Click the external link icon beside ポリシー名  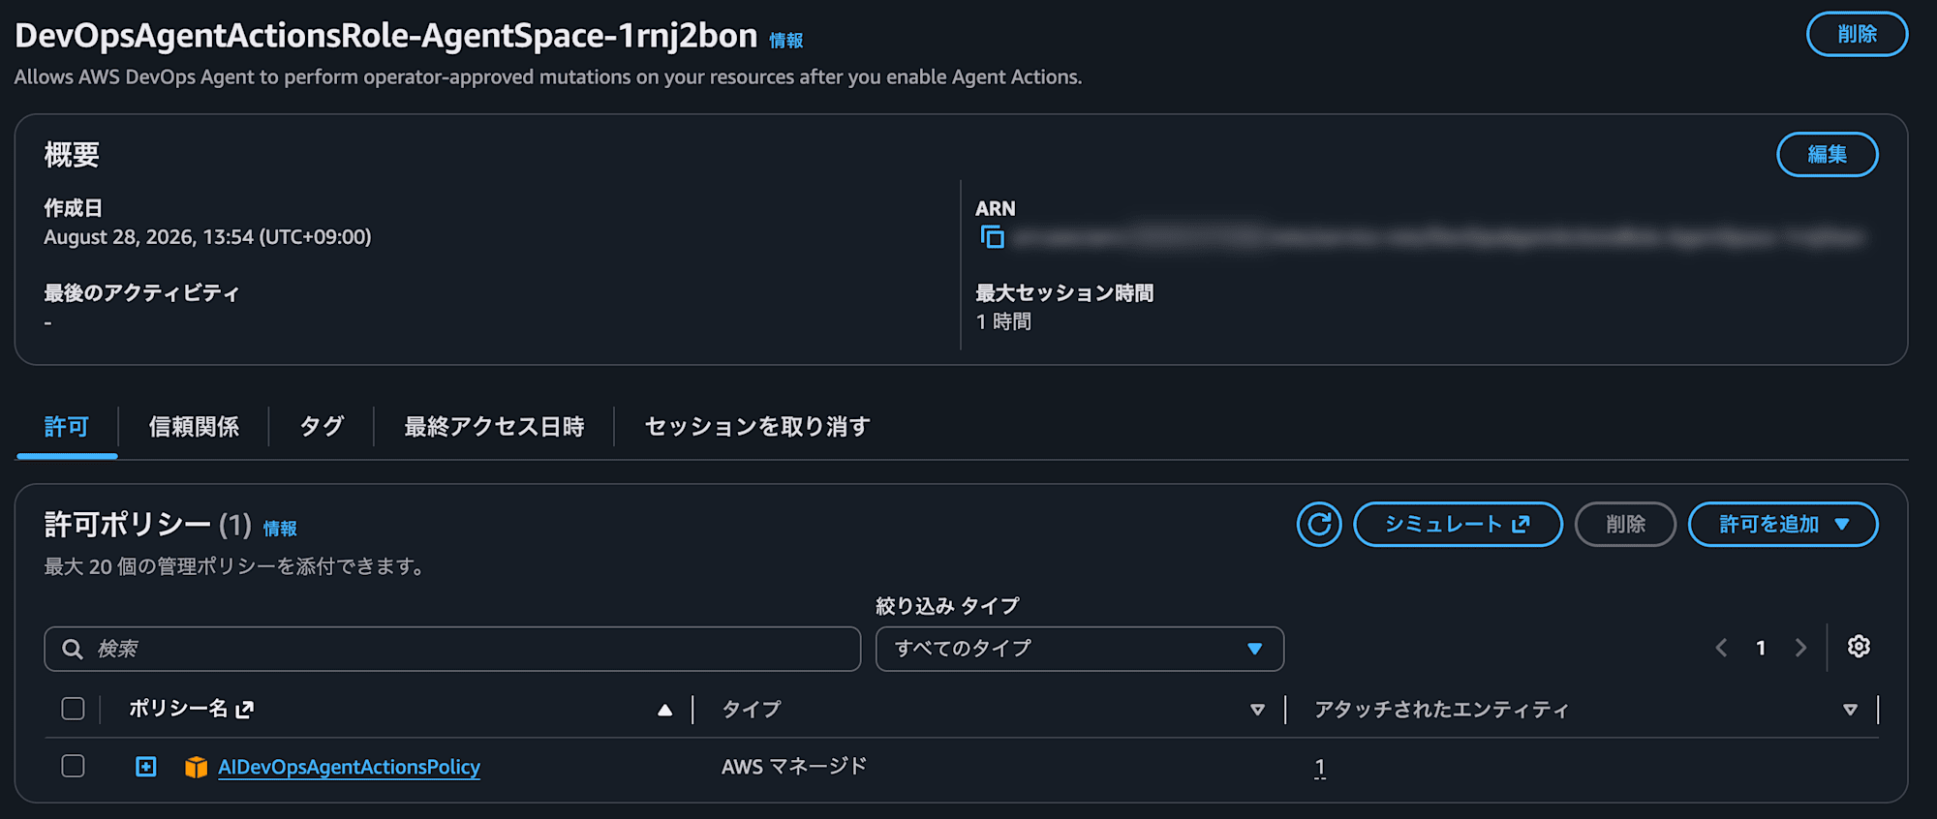pyautogui.click(x=244, y=710)
